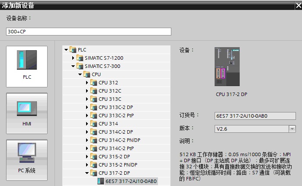Close the 添加新设备 dialog
Image resolution: width=302 pixels, height=186 pixels.
tap(299, 6)
